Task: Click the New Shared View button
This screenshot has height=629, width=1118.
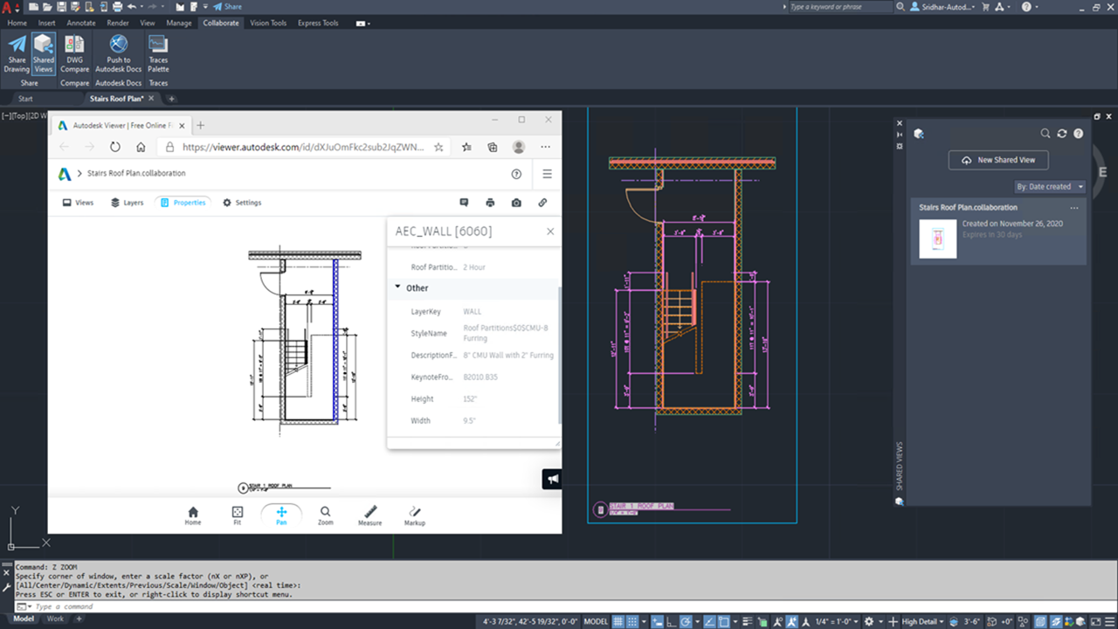Action: point(998,160)
